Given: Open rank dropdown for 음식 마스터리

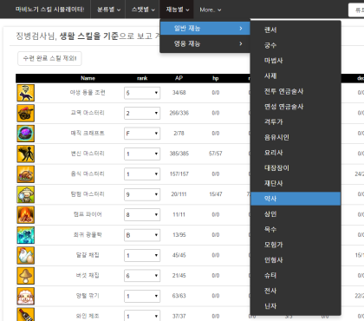Looking at the screenshot, I should coord(142,174).
